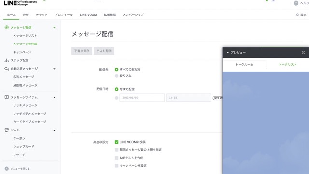Collapse the メッセージ配信 sidebar section arrow

pos(54,28)
